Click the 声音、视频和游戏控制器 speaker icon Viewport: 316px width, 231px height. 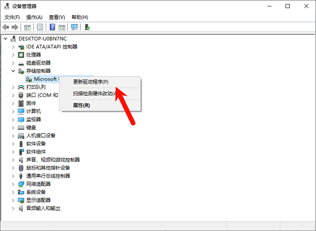click(x=21, y=160)
